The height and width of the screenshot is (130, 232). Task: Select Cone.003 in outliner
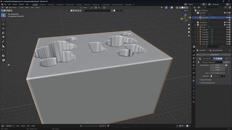click(205, 35)
